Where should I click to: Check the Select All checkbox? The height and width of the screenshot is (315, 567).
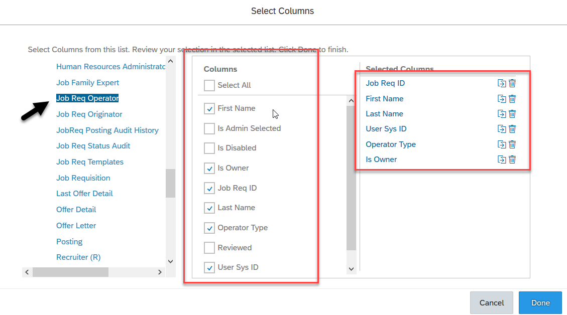click(209, 85)
